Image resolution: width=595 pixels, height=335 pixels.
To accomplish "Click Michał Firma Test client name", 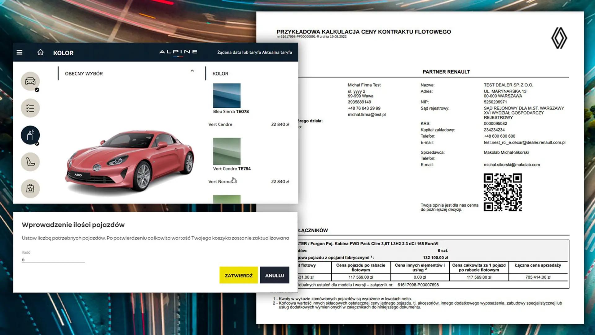I will [364, 85].
